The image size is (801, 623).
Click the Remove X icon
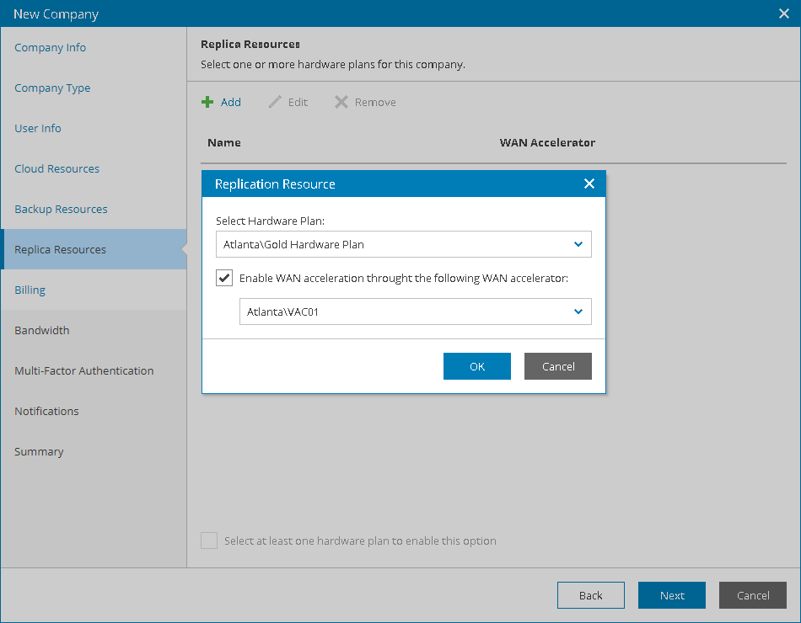click(341, 102)
